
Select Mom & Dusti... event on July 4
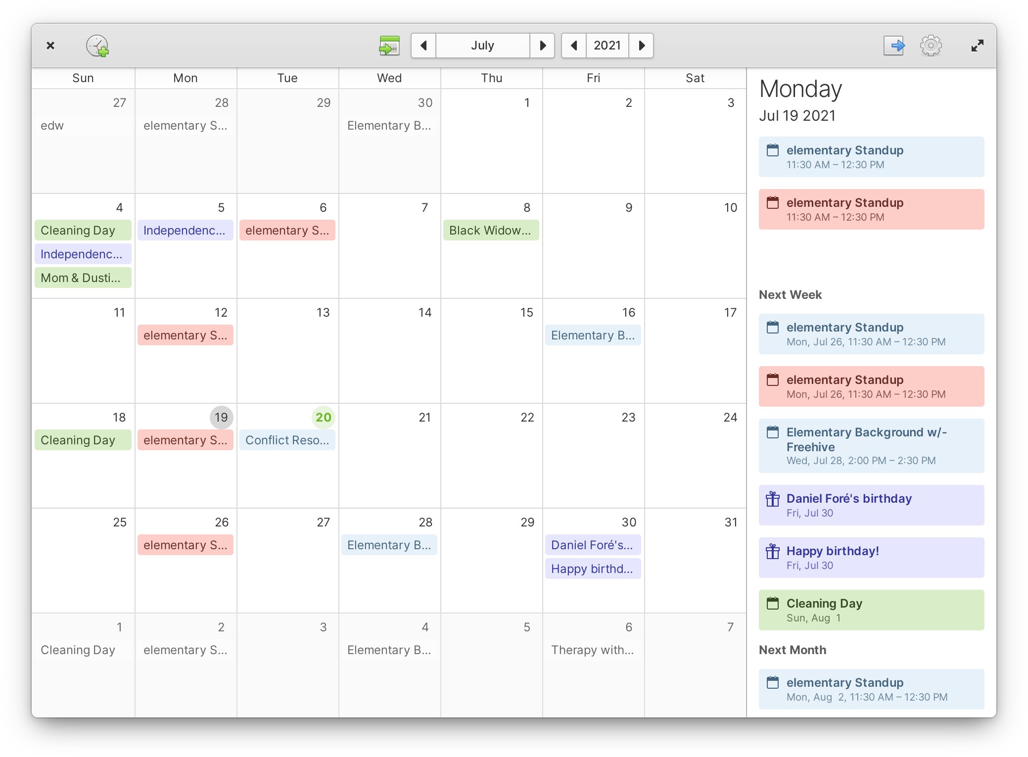click(83, 278)
